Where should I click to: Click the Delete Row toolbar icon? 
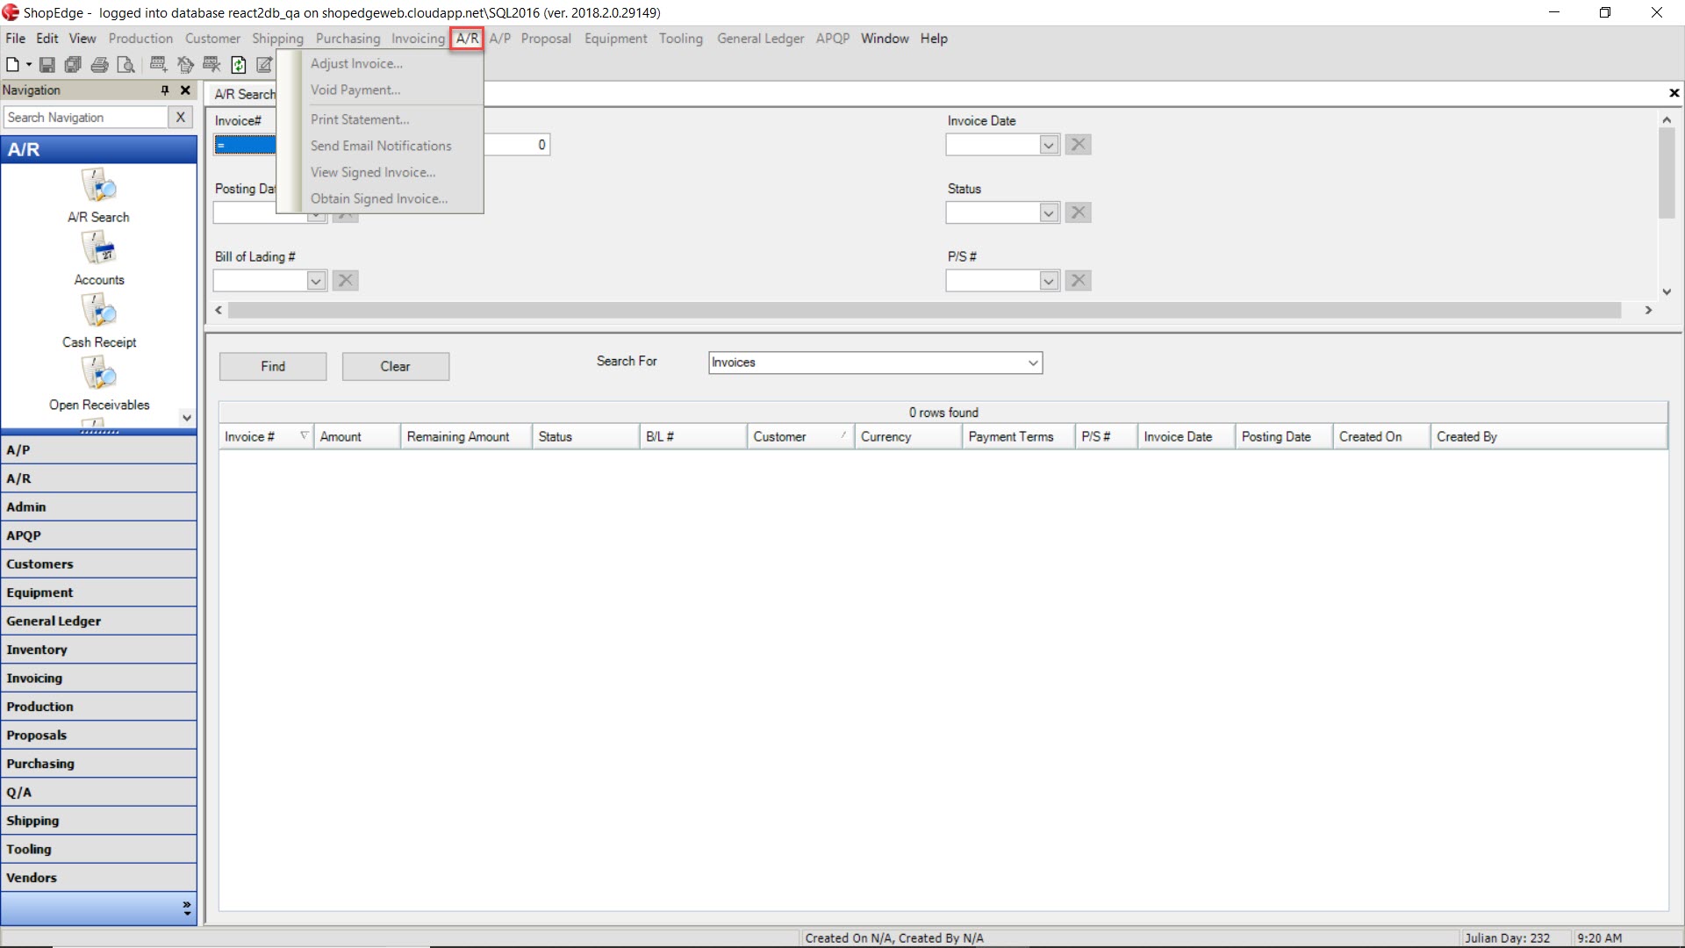[x=212, y=64]
